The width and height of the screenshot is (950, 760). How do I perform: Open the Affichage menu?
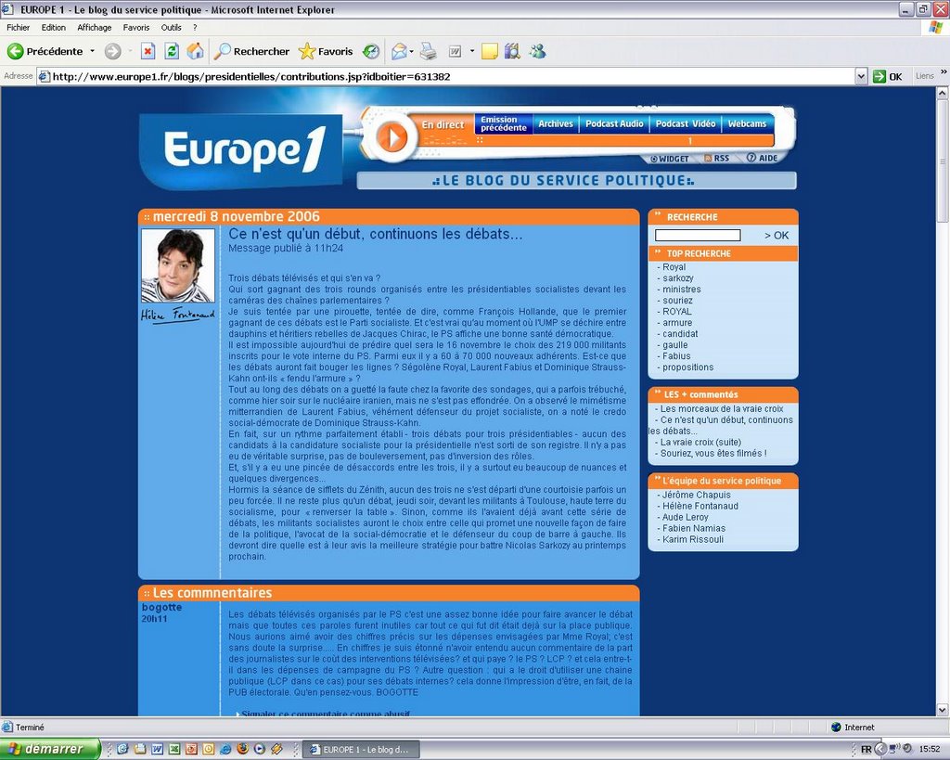pos(95,27)
